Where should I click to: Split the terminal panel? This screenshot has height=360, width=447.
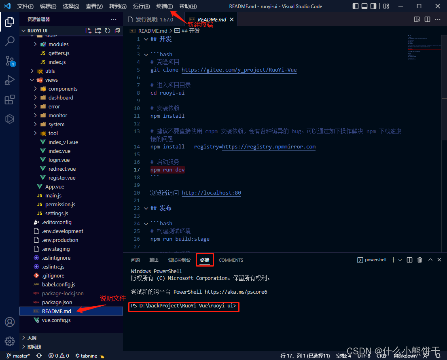coord(409,260)
